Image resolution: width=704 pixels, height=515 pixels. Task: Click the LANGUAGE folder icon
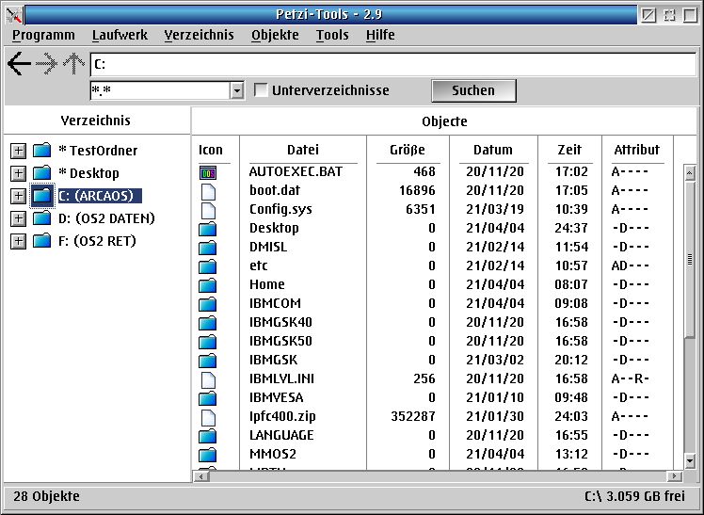click(208, 437)
